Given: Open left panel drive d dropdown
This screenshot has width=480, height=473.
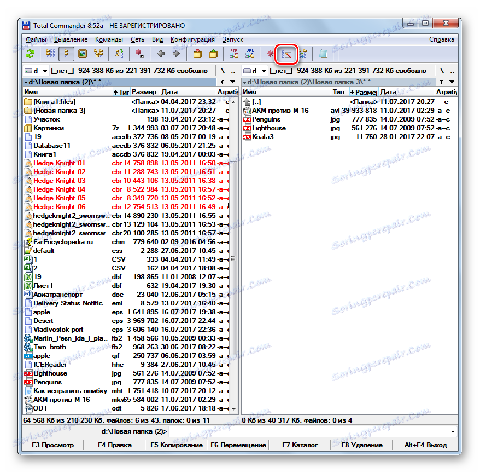Looking at the screenshot, I should [36, 71].
